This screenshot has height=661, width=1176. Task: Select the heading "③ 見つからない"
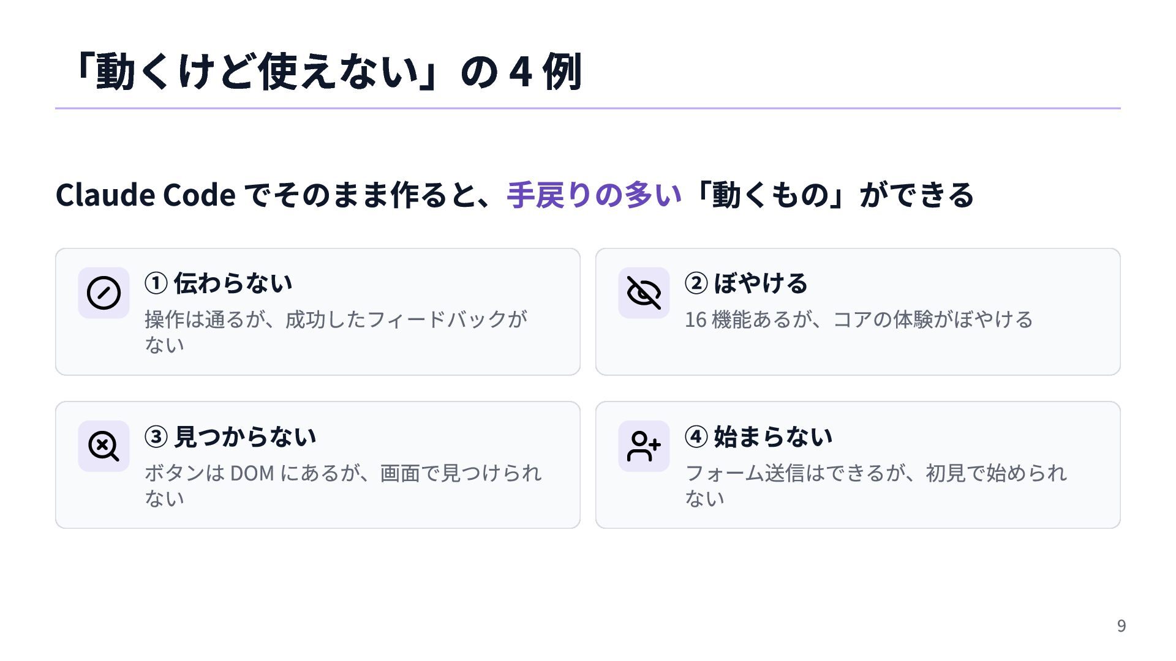(x=230, y=436)
